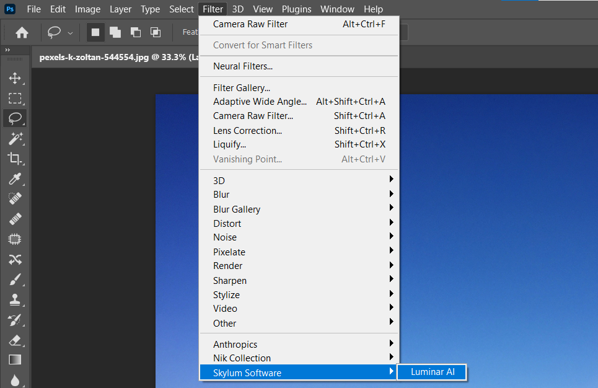Select the Magic Wand tool
This screenshot has width=598, height=388.
tap(15, 138)
